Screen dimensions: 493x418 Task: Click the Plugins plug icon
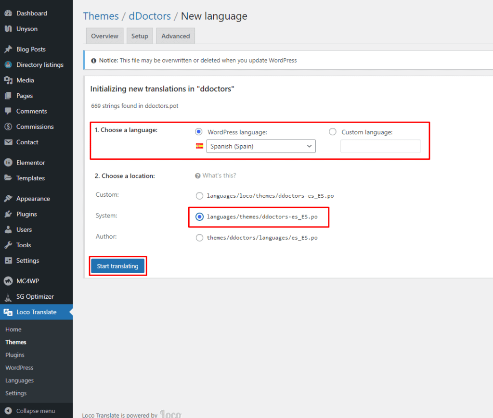(x=8, y=214)
